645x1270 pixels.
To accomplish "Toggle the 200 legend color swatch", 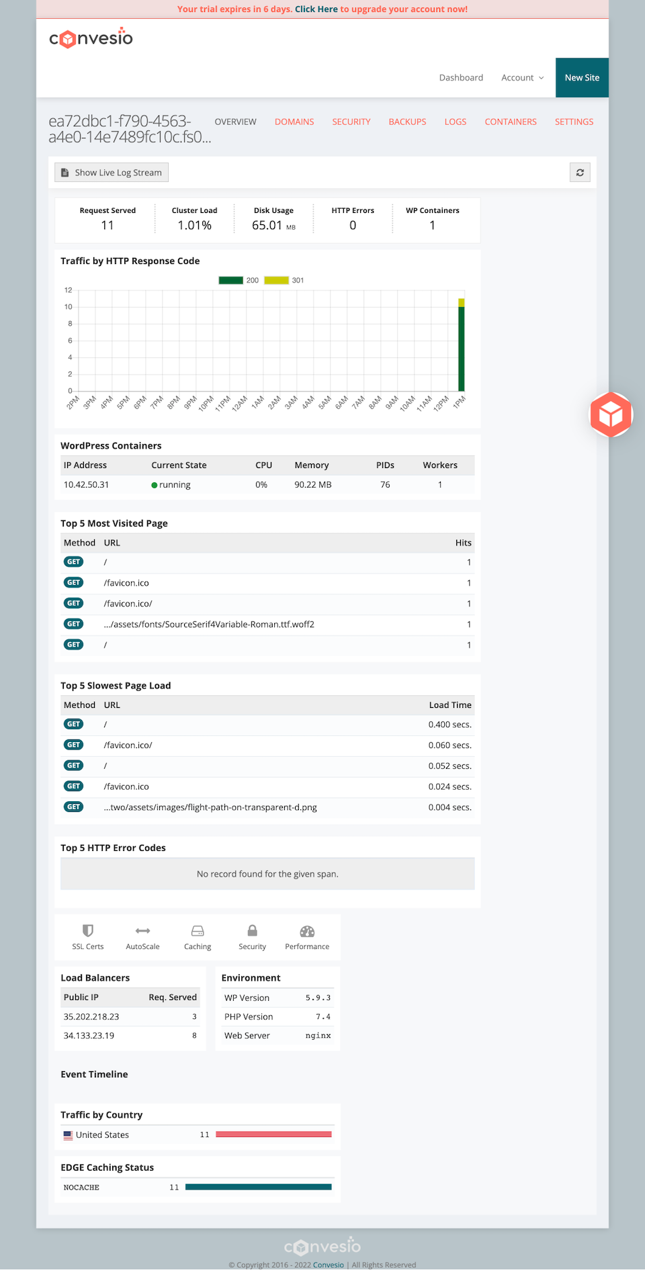I will [x=230, y=281].
